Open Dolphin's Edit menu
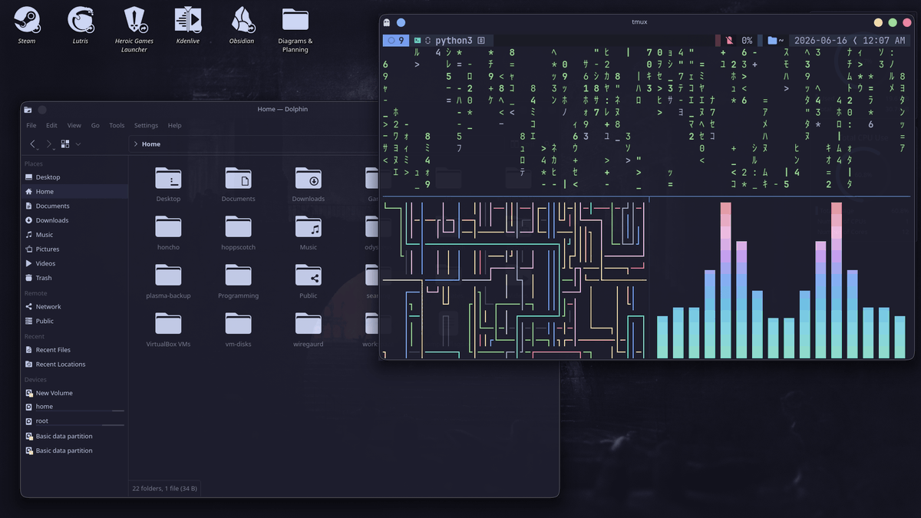921x518 pixels. [x=51, y=125]
